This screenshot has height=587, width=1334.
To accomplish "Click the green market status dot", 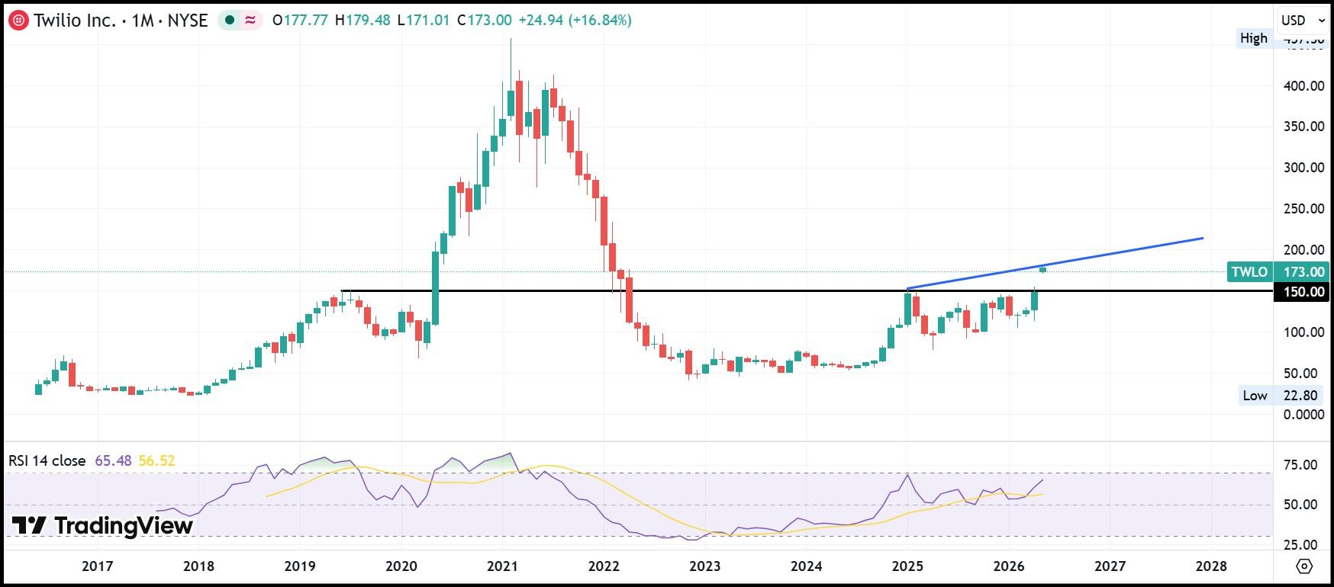I will (230, 21).
